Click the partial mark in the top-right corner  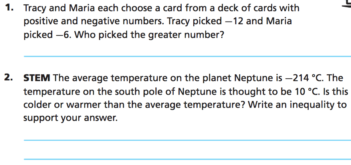348,5
